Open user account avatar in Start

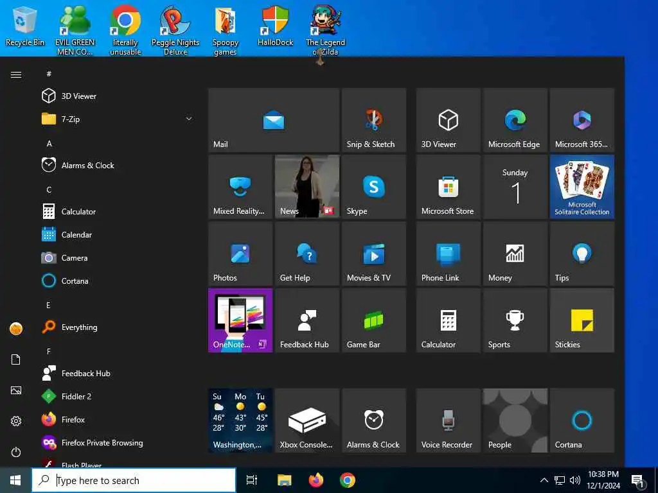click(16, 329)
